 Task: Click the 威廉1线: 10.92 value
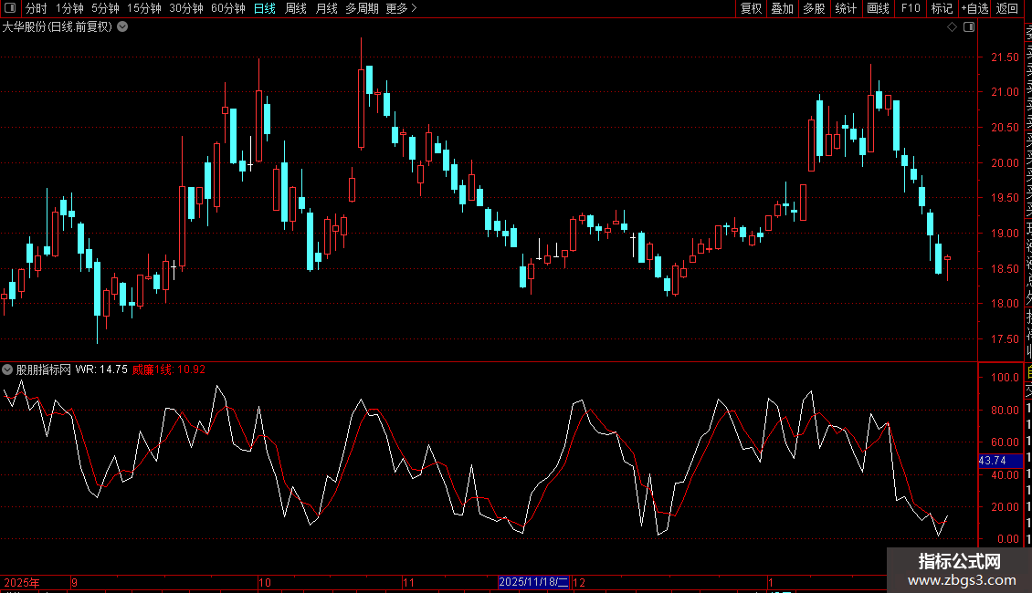click(169, 369)
